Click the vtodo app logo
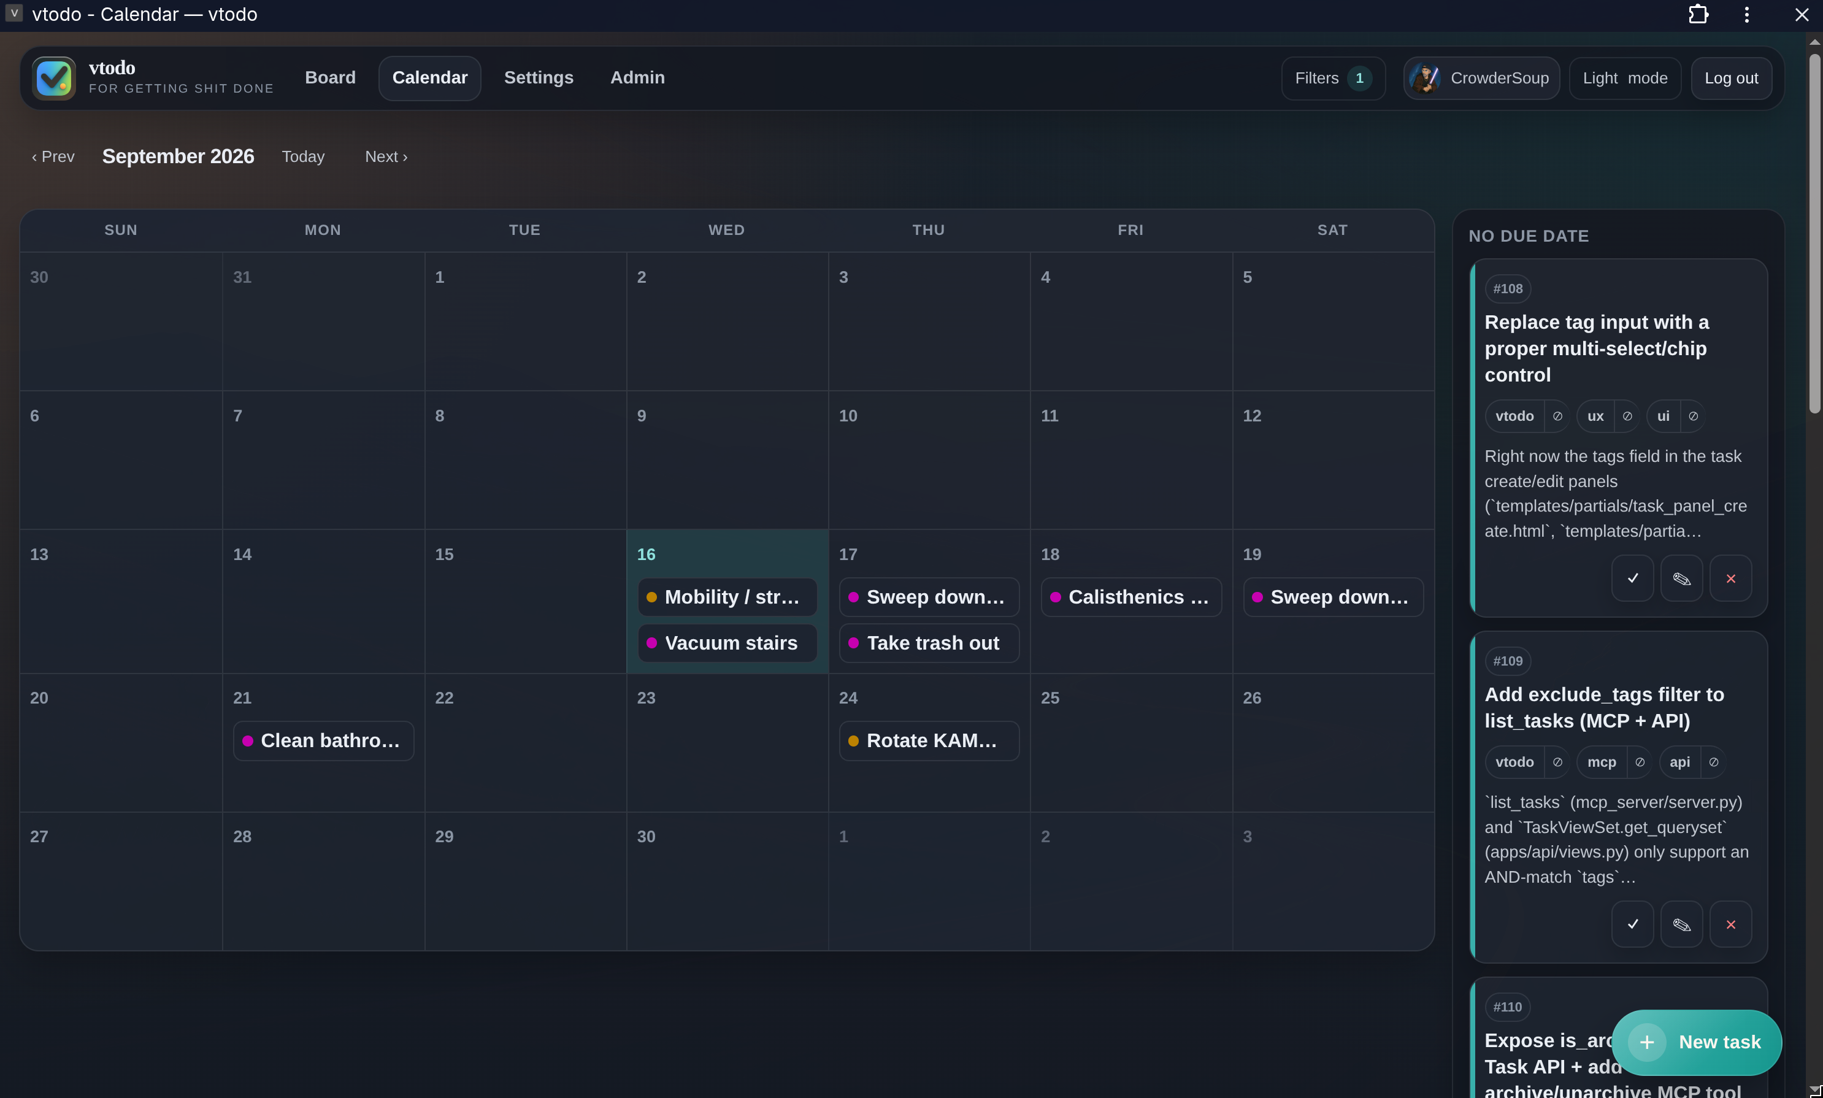This screenshot has width=1823, height=1098. [x=54, y=78]
